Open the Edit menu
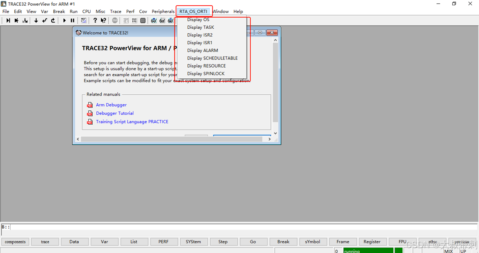Screen dimensions: 479x253 click(18, 11)
